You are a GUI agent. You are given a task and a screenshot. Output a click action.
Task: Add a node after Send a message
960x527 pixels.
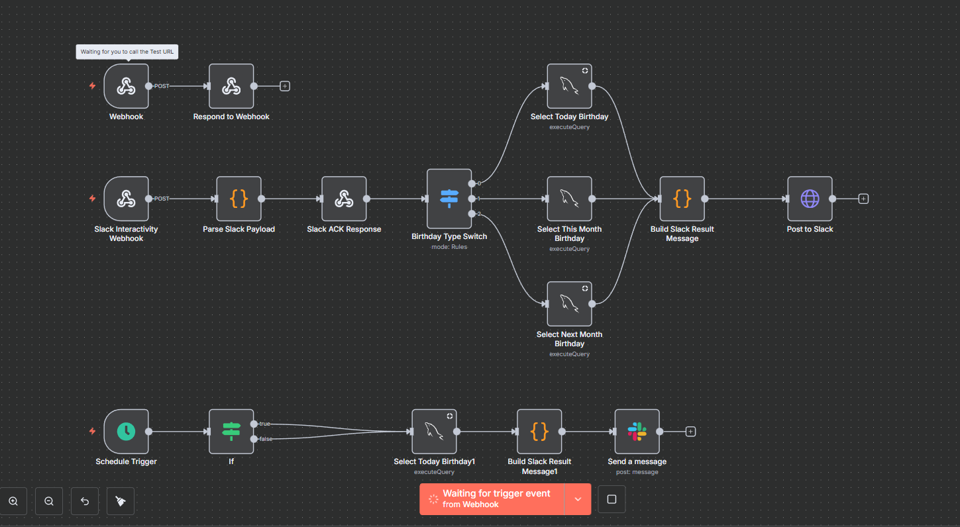[690, 432]
